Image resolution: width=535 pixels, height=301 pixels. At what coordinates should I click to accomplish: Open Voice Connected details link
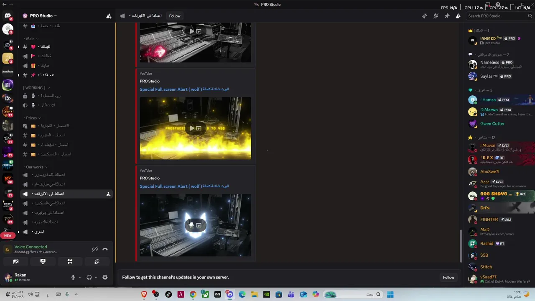tap(31, 247)
